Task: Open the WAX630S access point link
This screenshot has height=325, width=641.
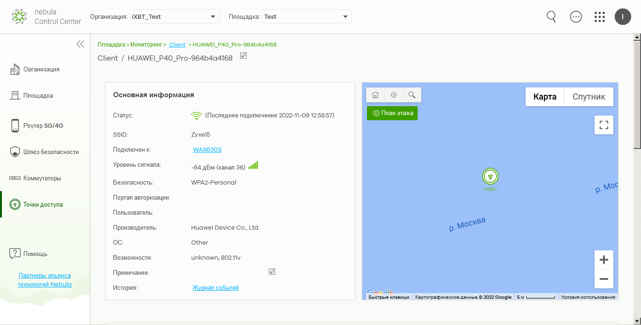Action: pos(207,150)
